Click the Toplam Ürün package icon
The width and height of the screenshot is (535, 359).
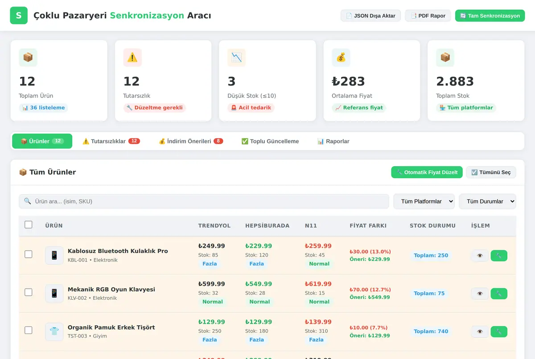point(28,57)
